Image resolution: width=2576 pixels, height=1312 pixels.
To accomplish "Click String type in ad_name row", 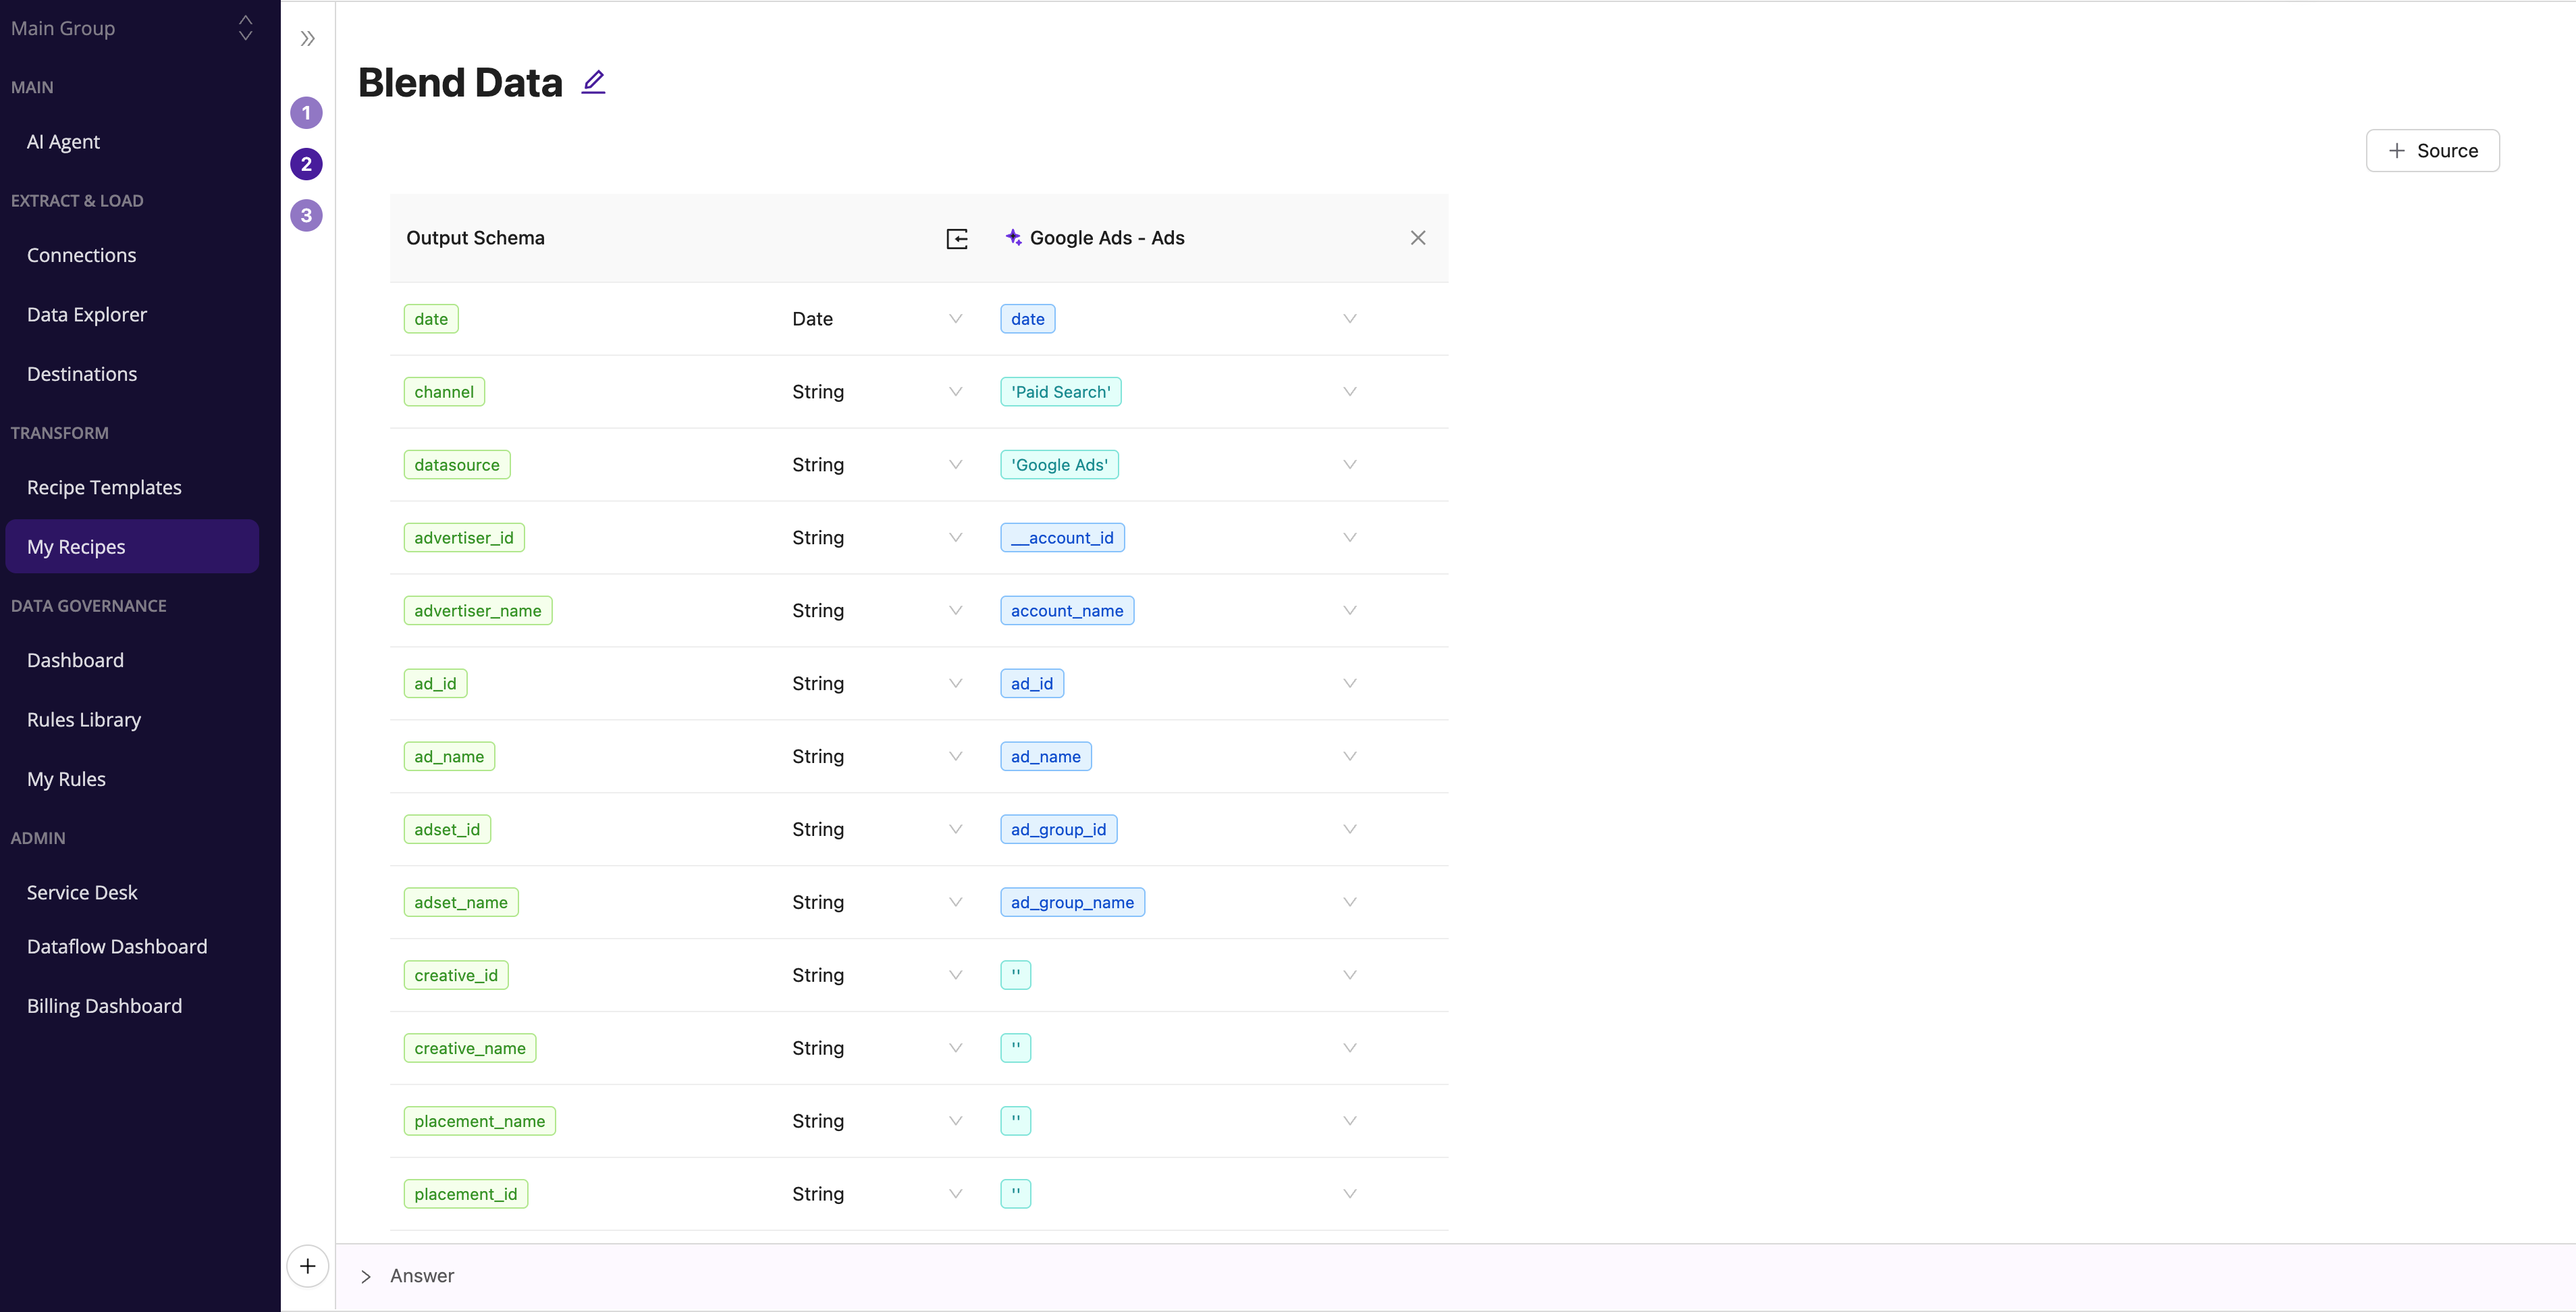I will tap(818, 757).
